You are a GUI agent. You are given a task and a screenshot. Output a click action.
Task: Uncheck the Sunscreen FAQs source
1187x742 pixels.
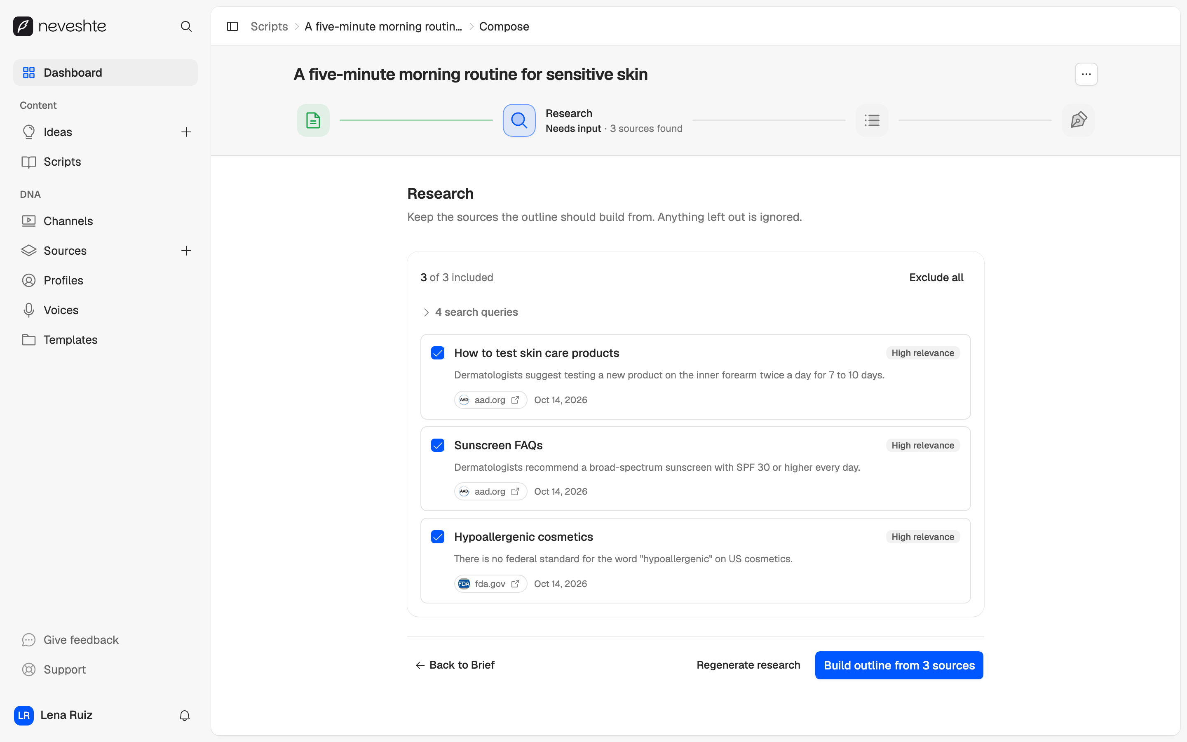pos(438,445)
